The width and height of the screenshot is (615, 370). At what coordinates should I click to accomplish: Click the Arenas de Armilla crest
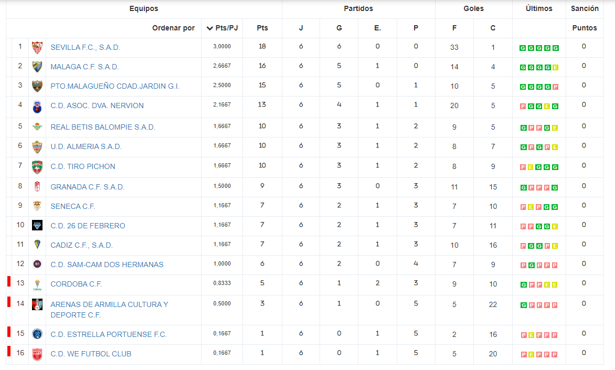point(37,304)
